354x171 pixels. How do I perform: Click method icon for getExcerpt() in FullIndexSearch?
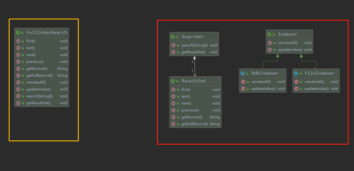(18, 69)
